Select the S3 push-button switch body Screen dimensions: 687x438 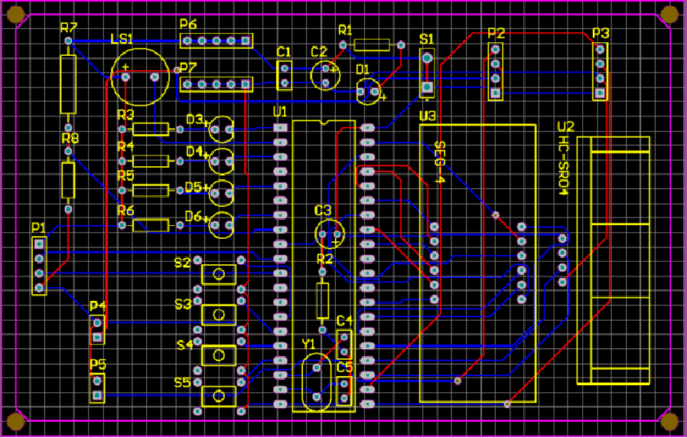(x=219, y=315)
